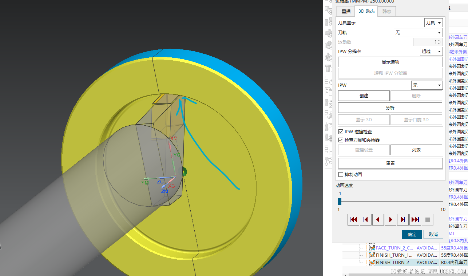Play the tool path simulation forward
This screenshot has width=468, height=276.
pos(390,220)
